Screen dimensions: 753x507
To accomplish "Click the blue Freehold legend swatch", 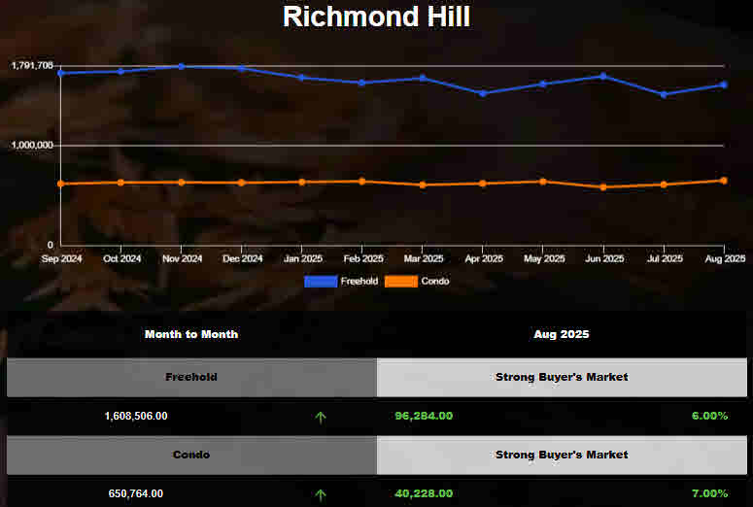I will [320, 282].
